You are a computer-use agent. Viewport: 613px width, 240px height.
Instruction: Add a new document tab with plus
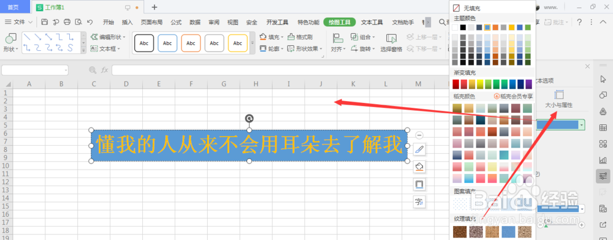154,7
